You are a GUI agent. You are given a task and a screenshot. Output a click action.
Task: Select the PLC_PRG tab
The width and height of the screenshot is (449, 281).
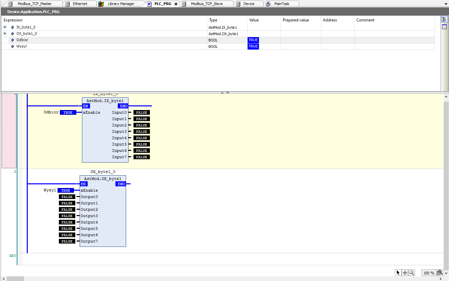[163, 4]
